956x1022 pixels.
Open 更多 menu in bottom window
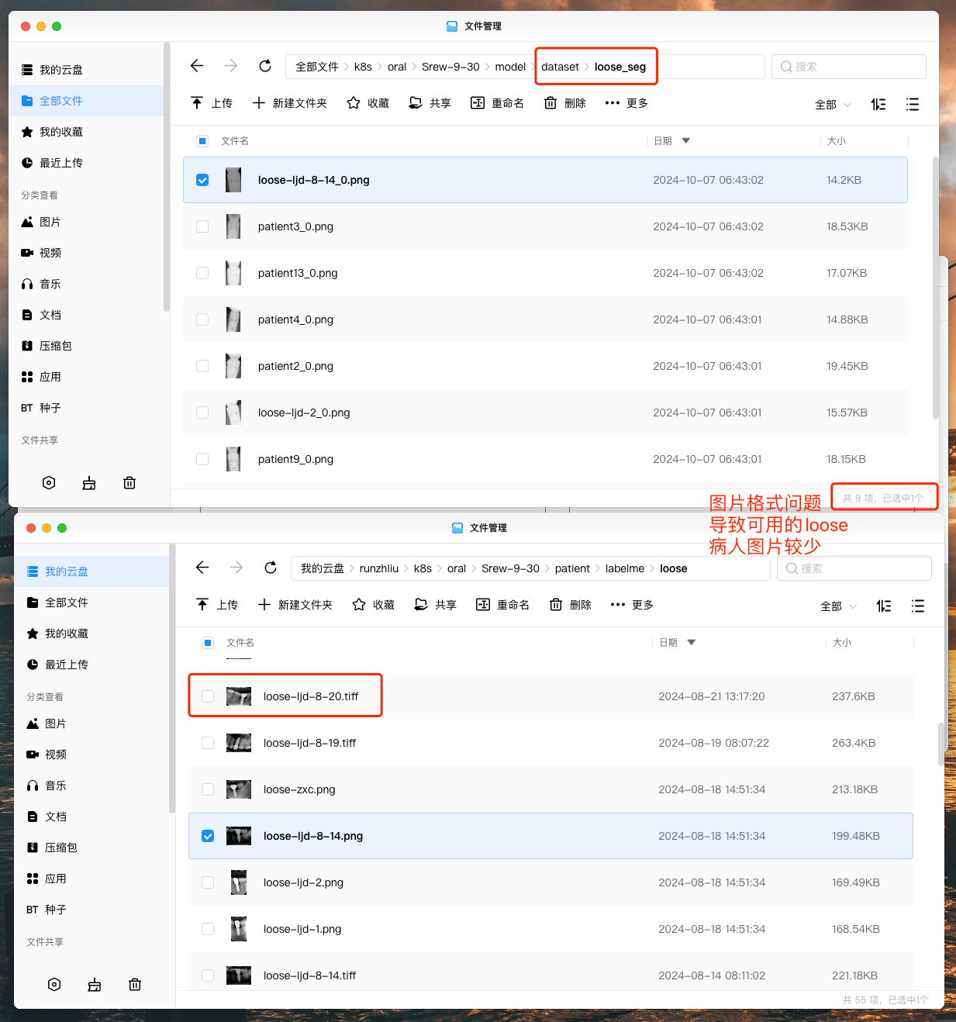point(632,605)
